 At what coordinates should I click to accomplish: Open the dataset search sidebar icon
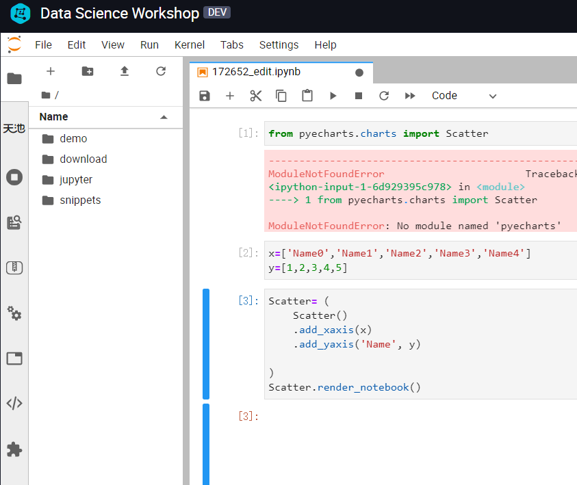[x=14, y=222]
